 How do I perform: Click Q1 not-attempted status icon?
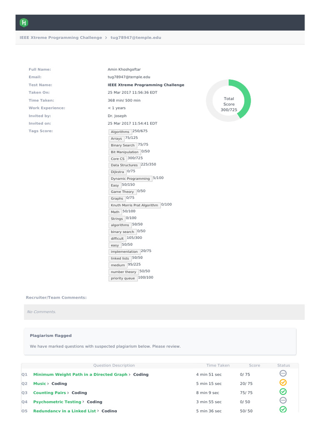(283, 374)
